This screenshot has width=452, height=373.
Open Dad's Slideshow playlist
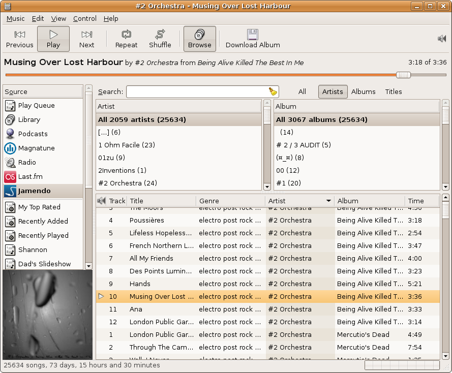(x=43, y=264)
